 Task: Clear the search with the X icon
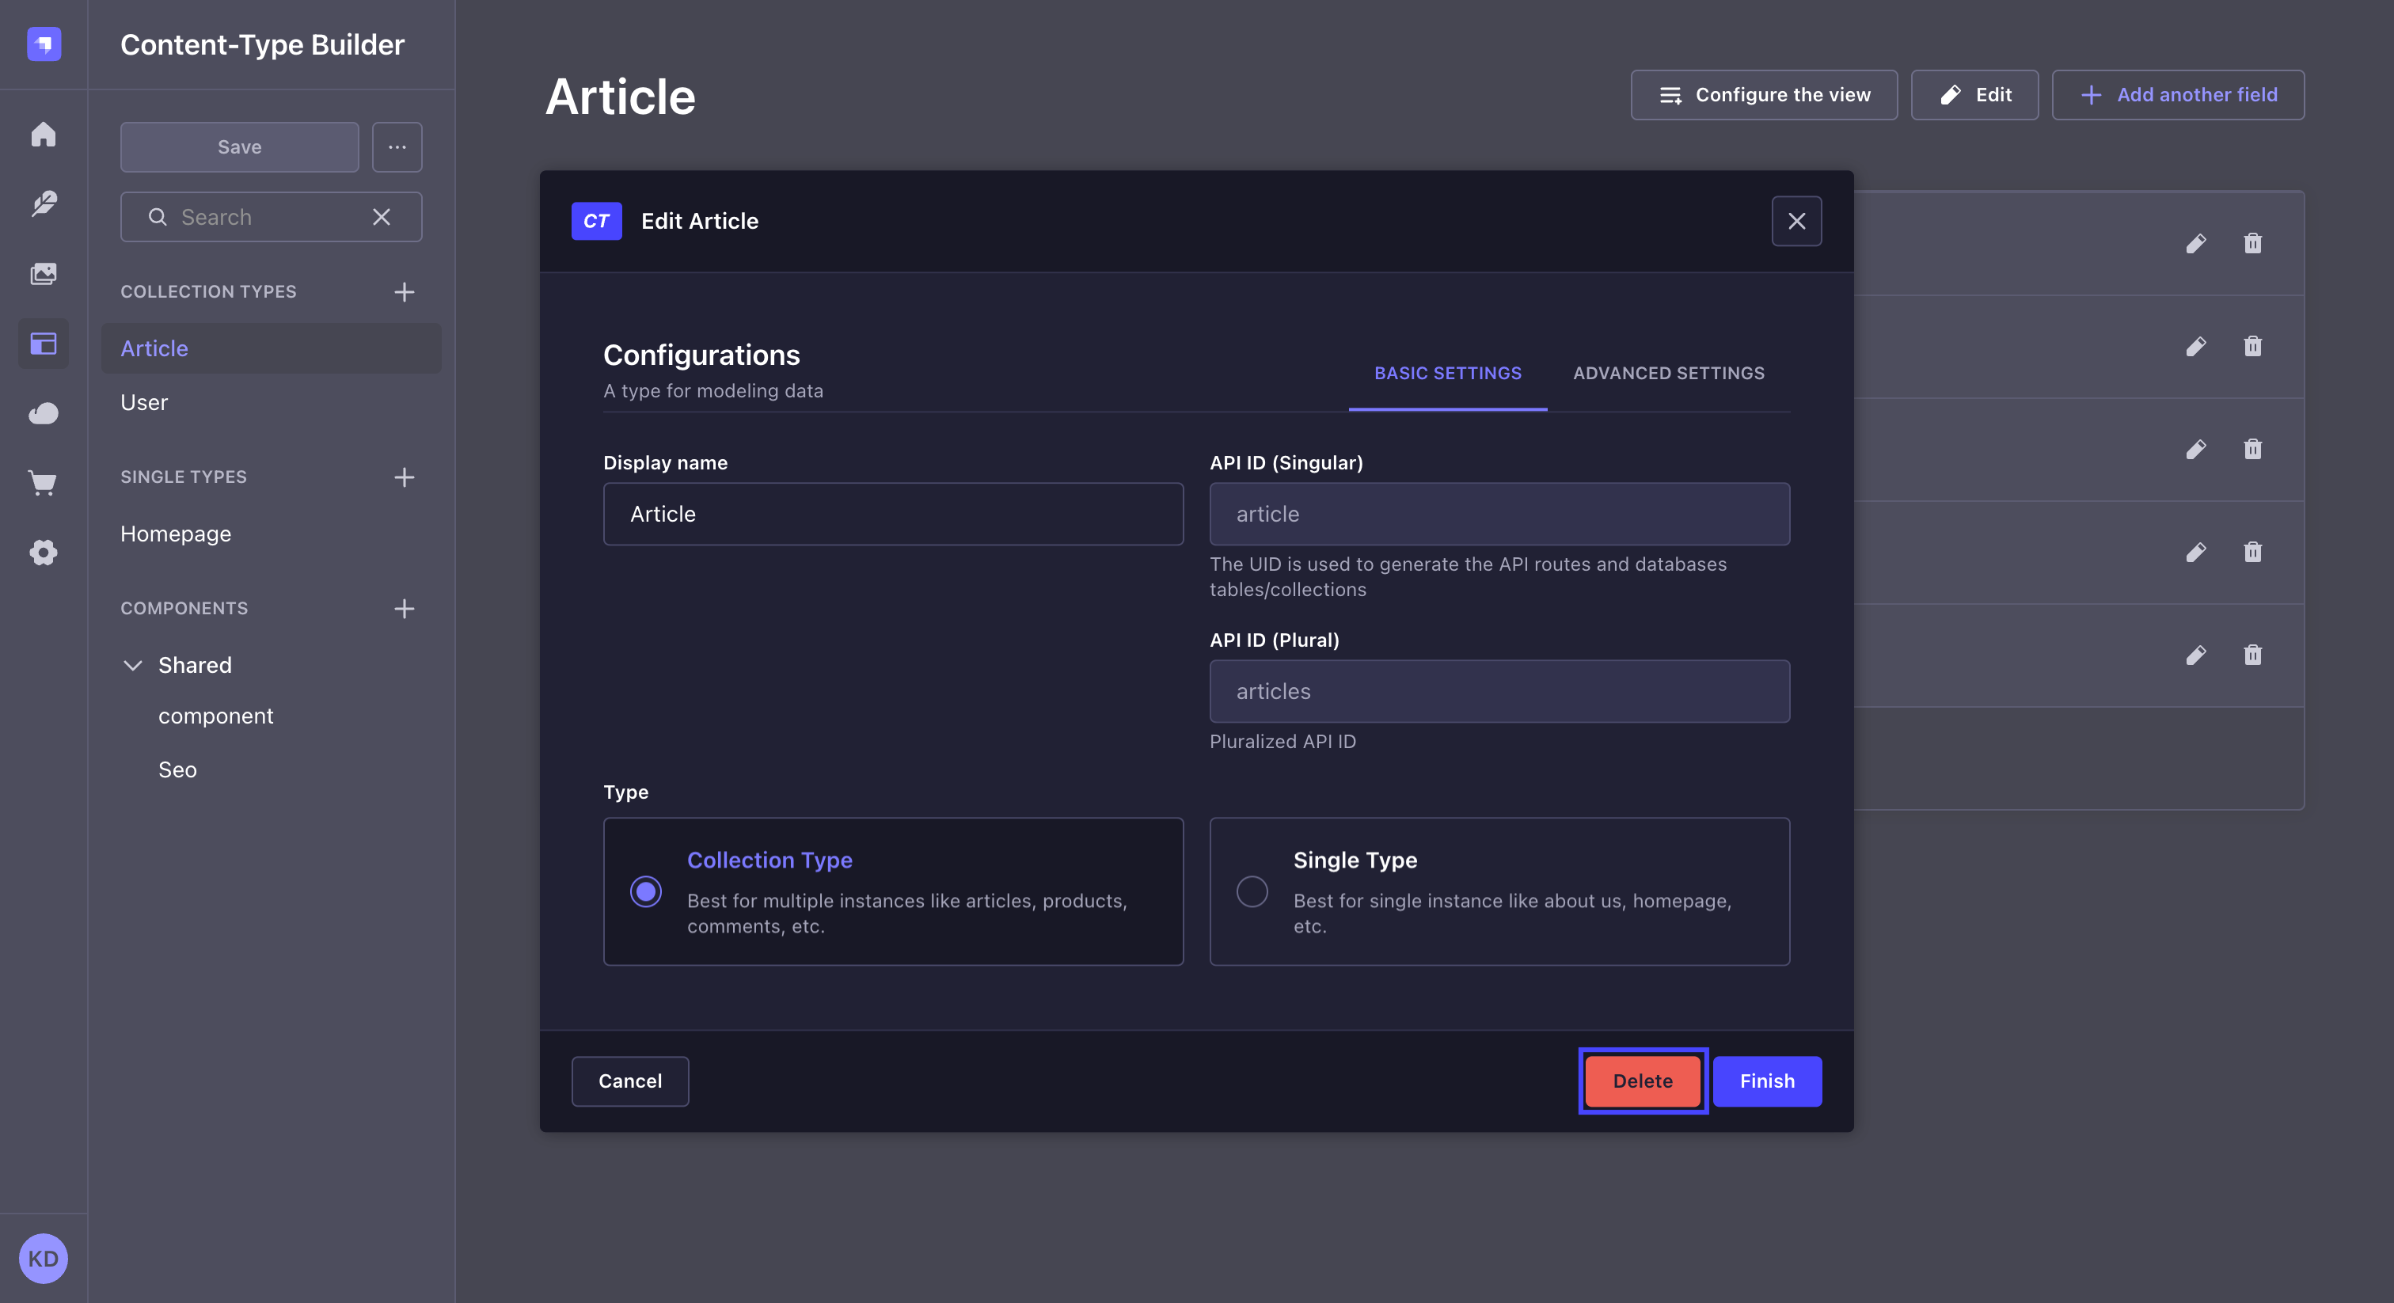pyautogui.click(x=381, y=217)
